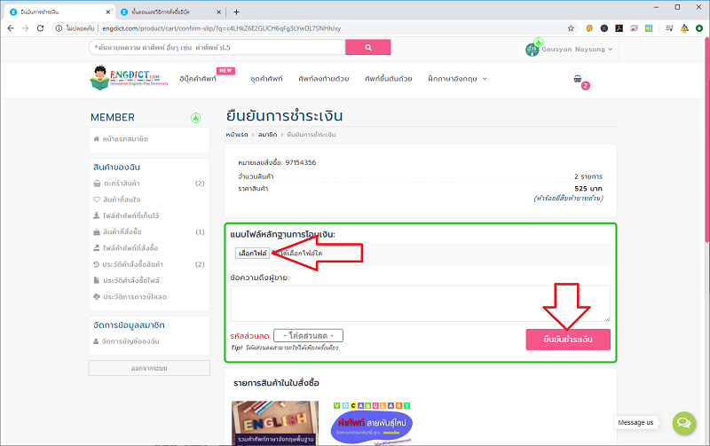Screen dimensions: 710x446
Task: Open the shopping cart basket icon
Action: (578, 79)
